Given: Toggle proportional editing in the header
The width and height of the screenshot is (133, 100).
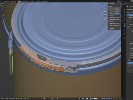Looking at the screenshot, I should pos(57,99).
